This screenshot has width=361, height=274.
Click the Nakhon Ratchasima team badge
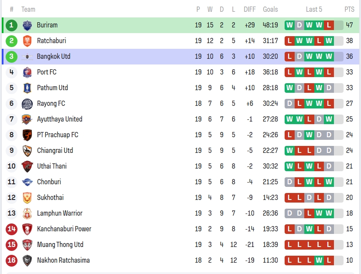(27, 260)
